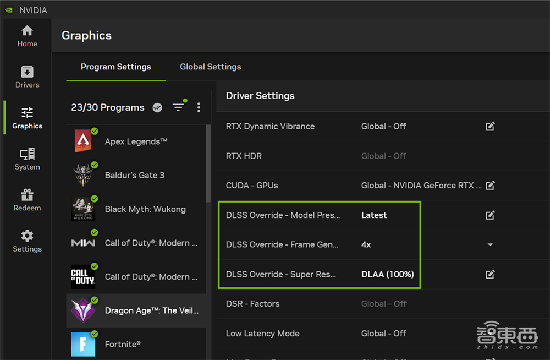This screenshot has height=360, width=550.
Task: Expand the DLSS Frame Generation dropdown arrow
Action: click(x=490, y=245)
